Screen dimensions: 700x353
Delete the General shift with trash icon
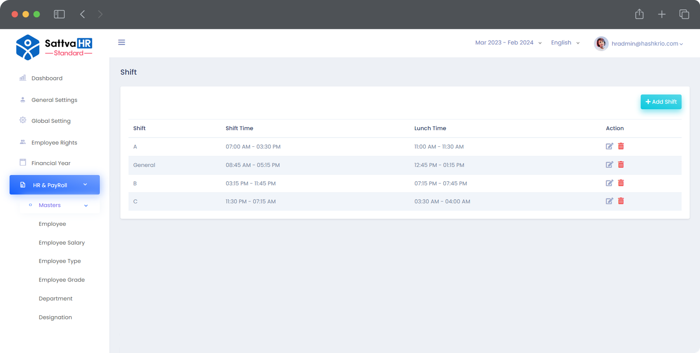coord(621,165)
